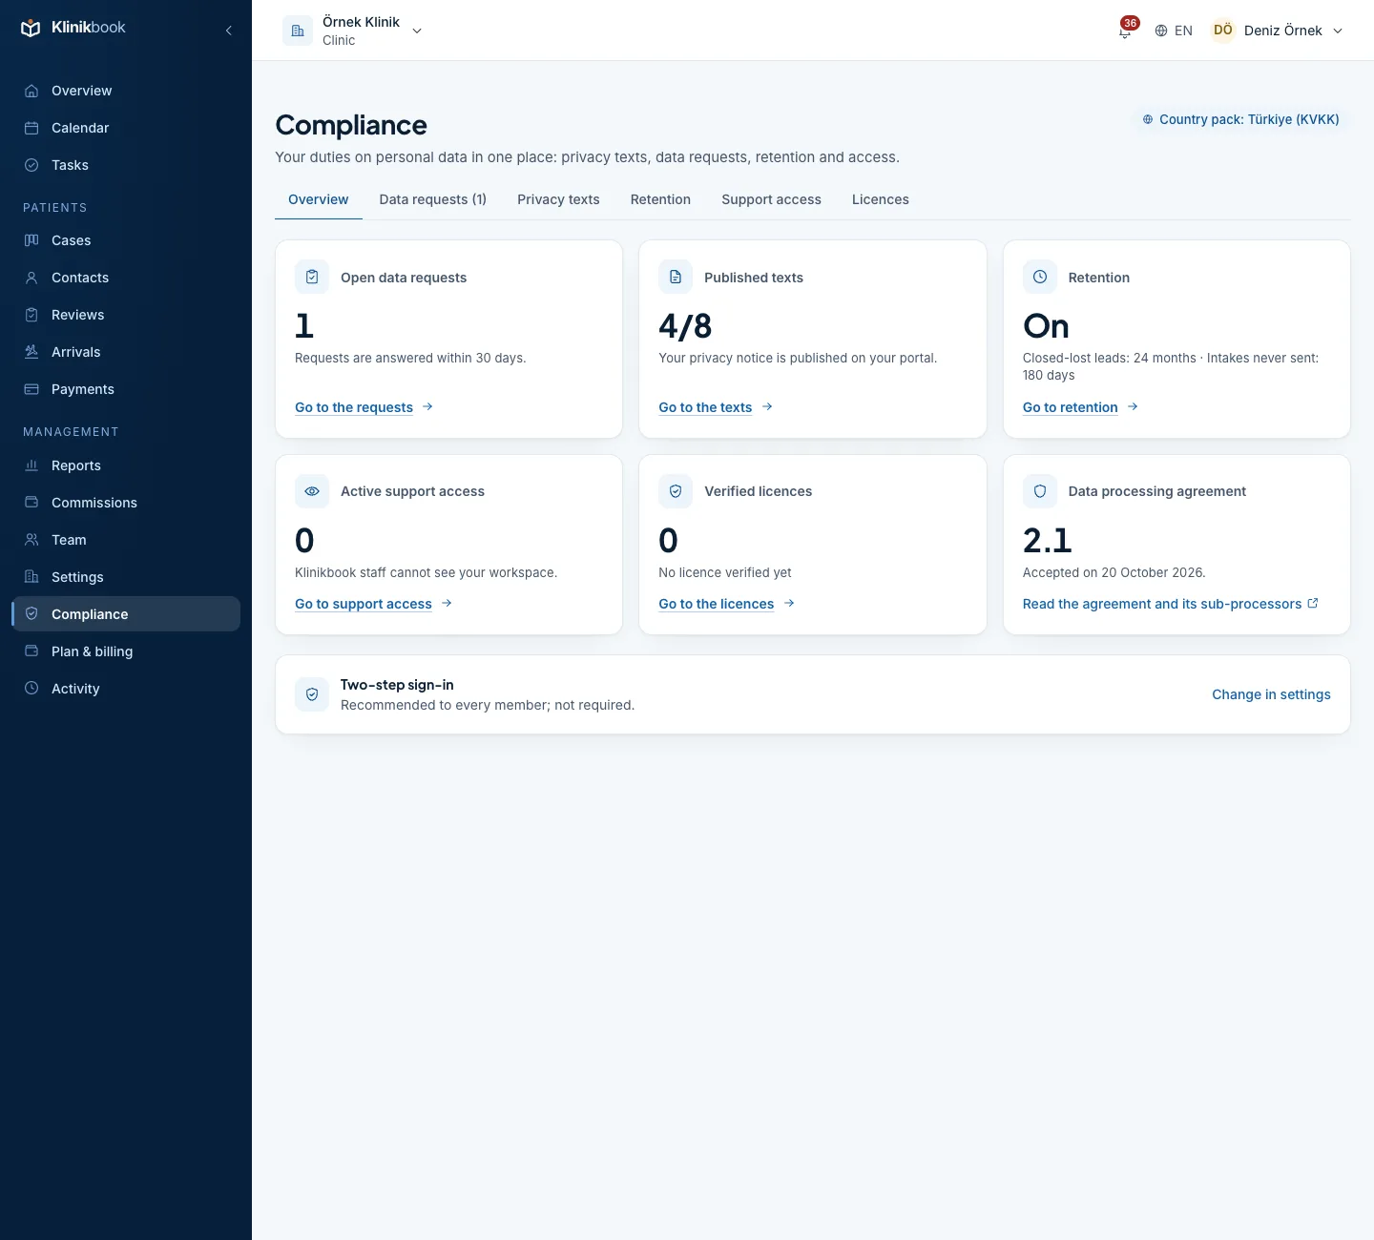Viewport: 1374px width, 1240px height.
Task: Click the Arrivals icon in sidebar
Action: pos(31,352)
